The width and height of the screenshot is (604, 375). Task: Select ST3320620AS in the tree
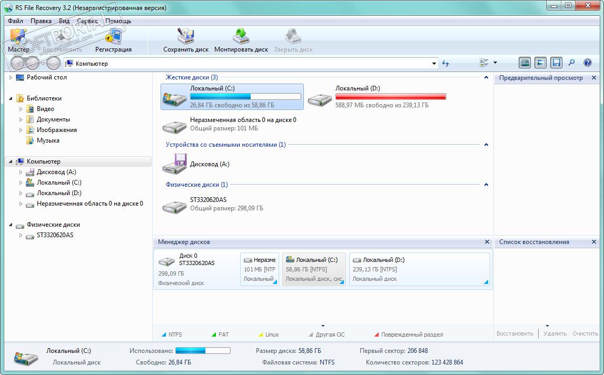click(x=55, y=235)
